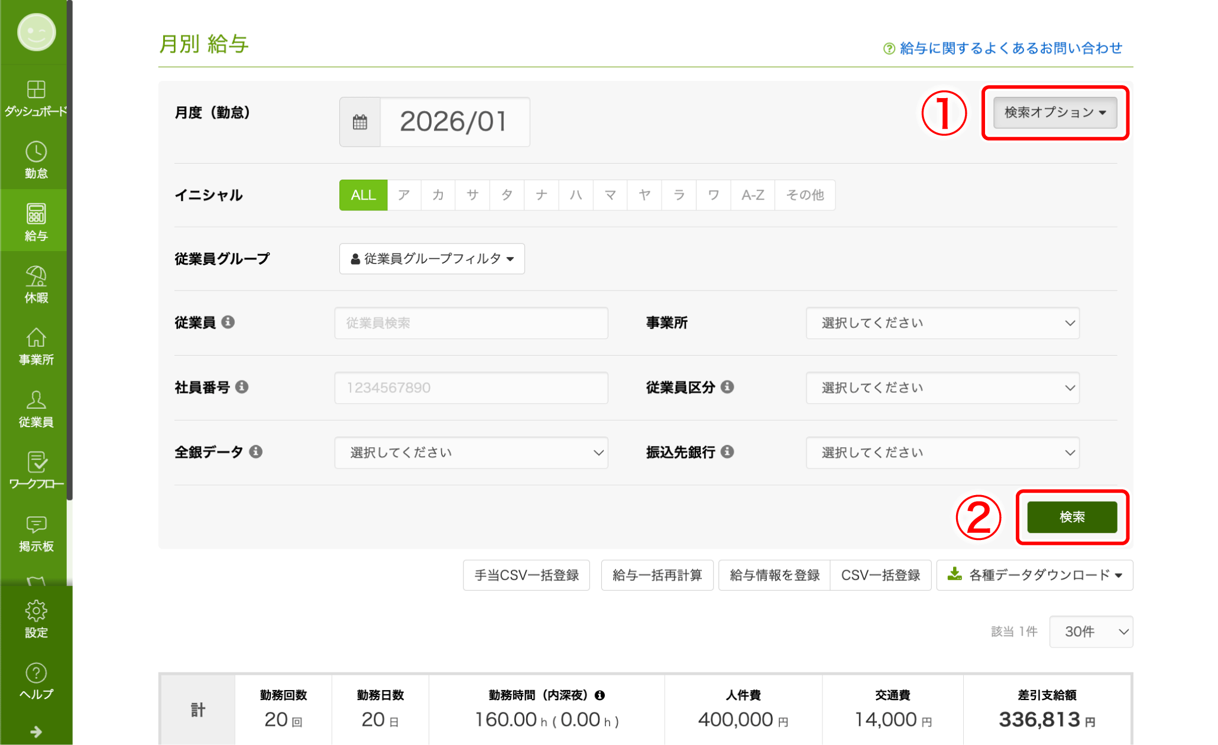Image resolution: width=1218 pixels, height=745 pixels.
Task: Open the 設定 gear icon in sidebar
Action: pos(36,611)
